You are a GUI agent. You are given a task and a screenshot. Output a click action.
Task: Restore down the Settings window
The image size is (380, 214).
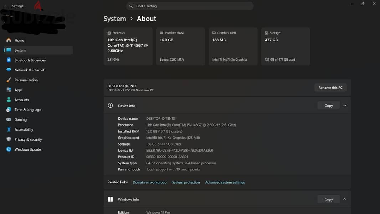click(x=363, y=4)
